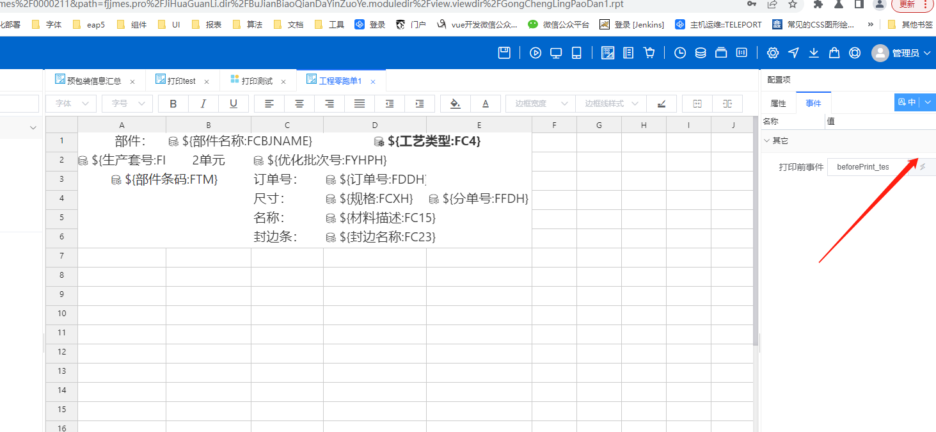Toggle italic formatting
Viewport: 936px width, 432px height.
coord(203,104)
